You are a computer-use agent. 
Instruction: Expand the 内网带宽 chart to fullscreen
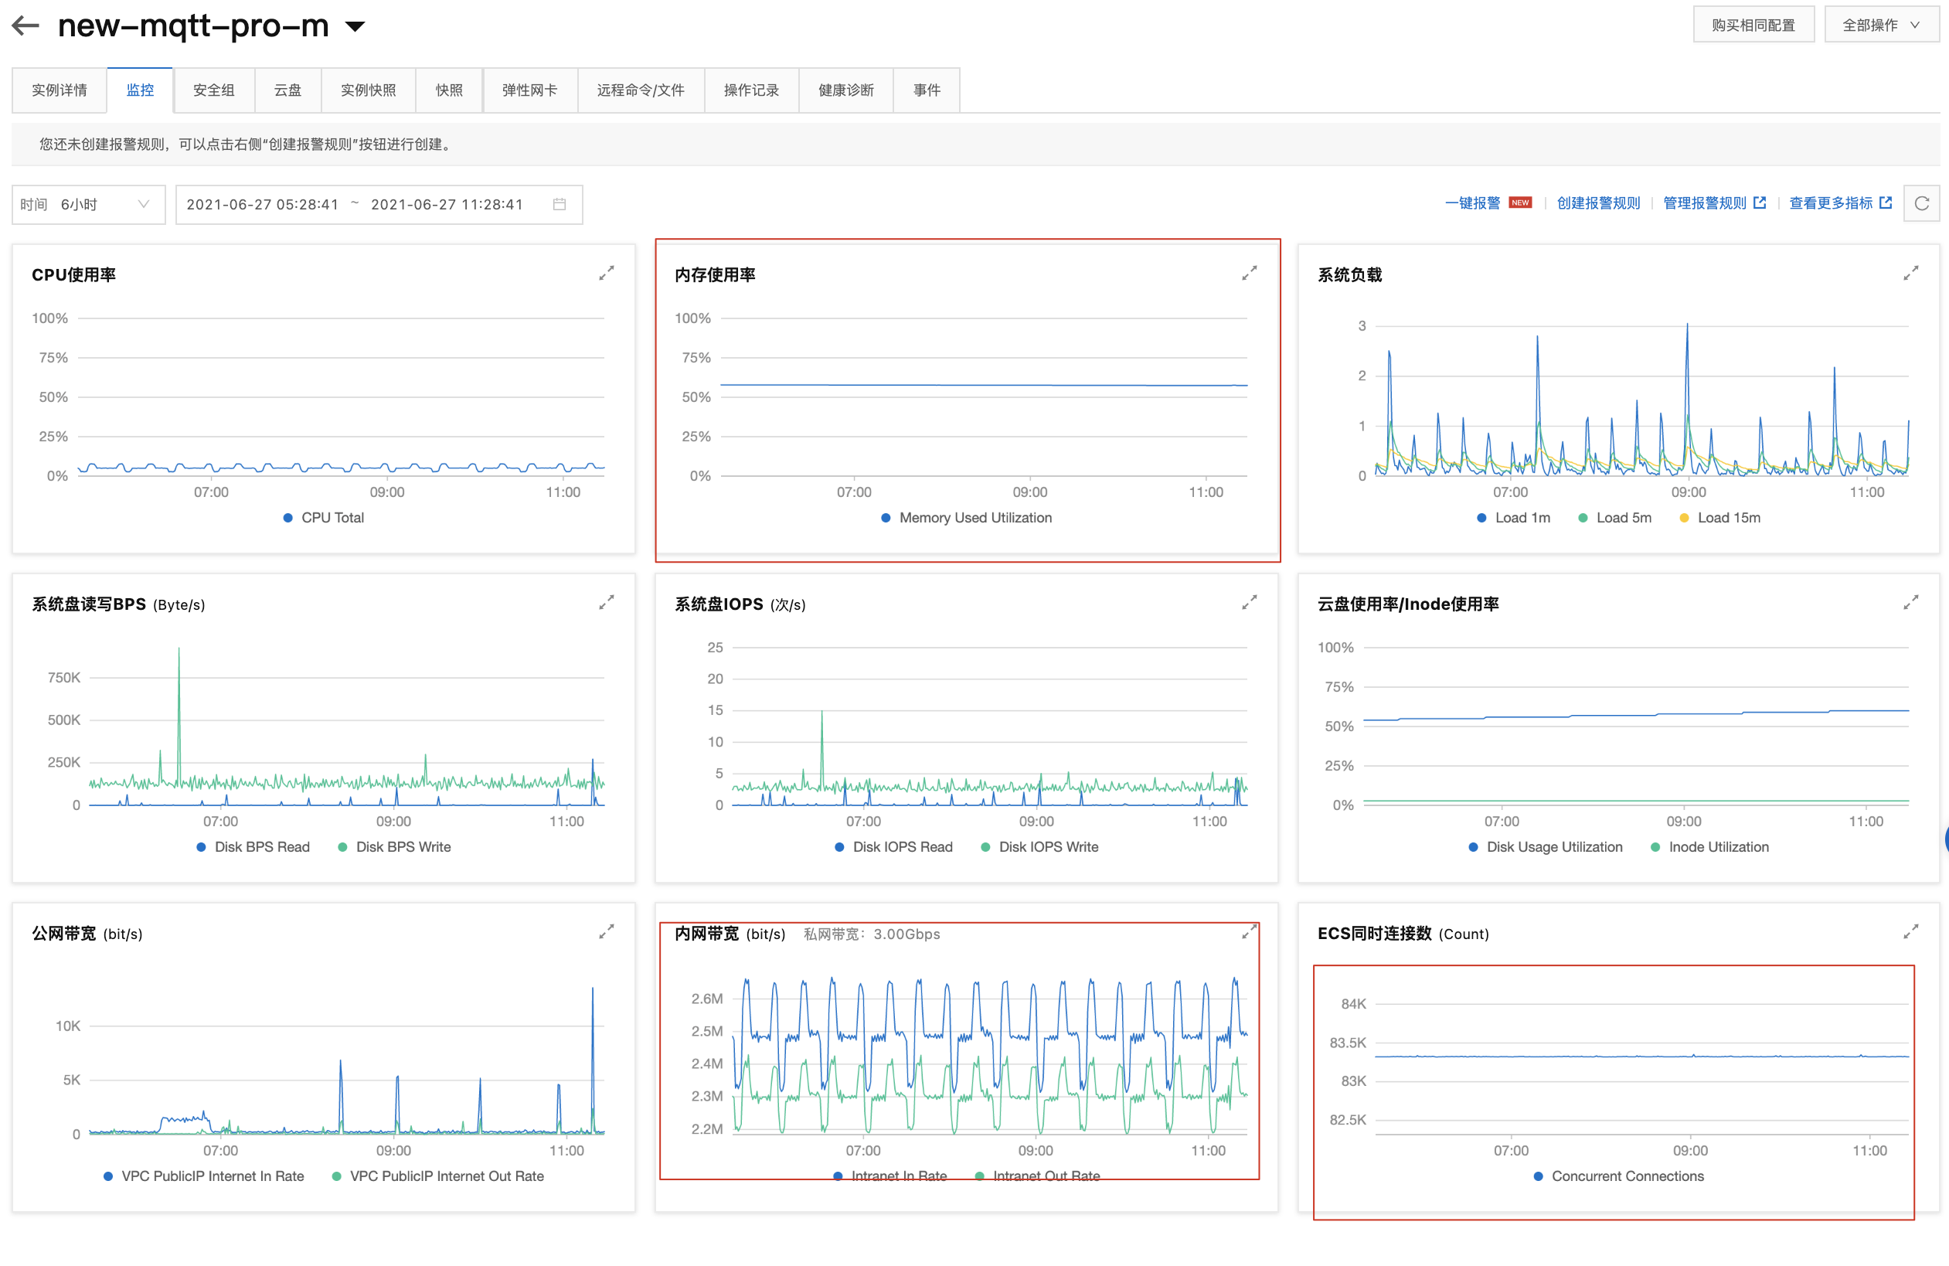[1249, 931]
